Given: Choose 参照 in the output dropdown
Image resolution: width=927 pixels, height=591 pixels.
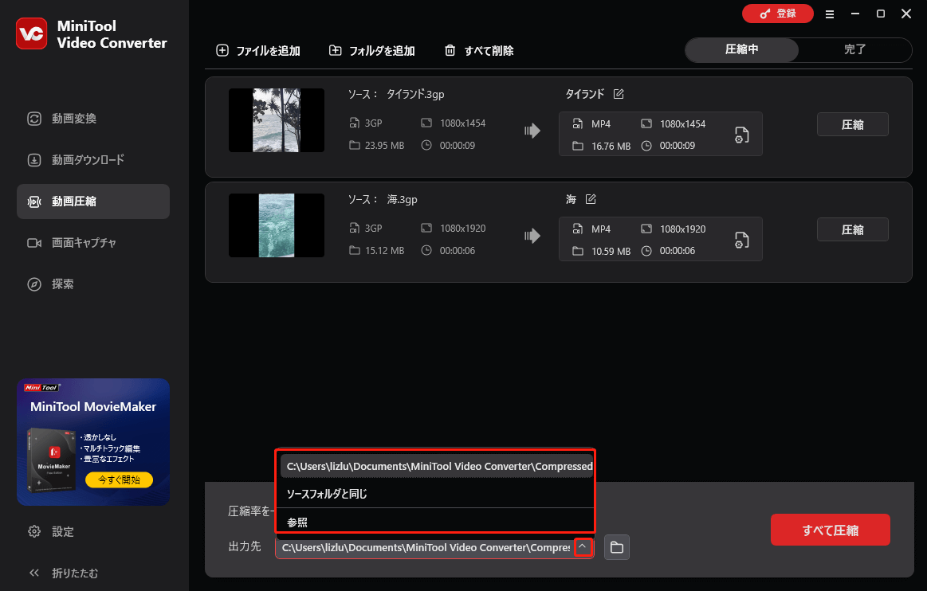Looking at the screenshot, I should [x=436, y=522].
